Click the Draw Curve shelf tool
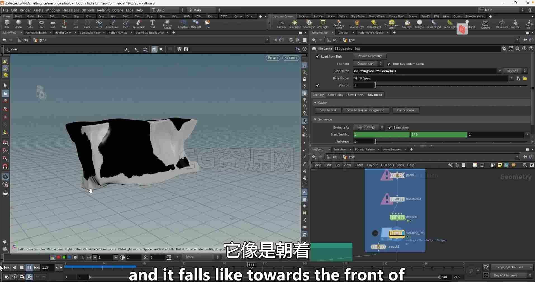 coord(112,24)
